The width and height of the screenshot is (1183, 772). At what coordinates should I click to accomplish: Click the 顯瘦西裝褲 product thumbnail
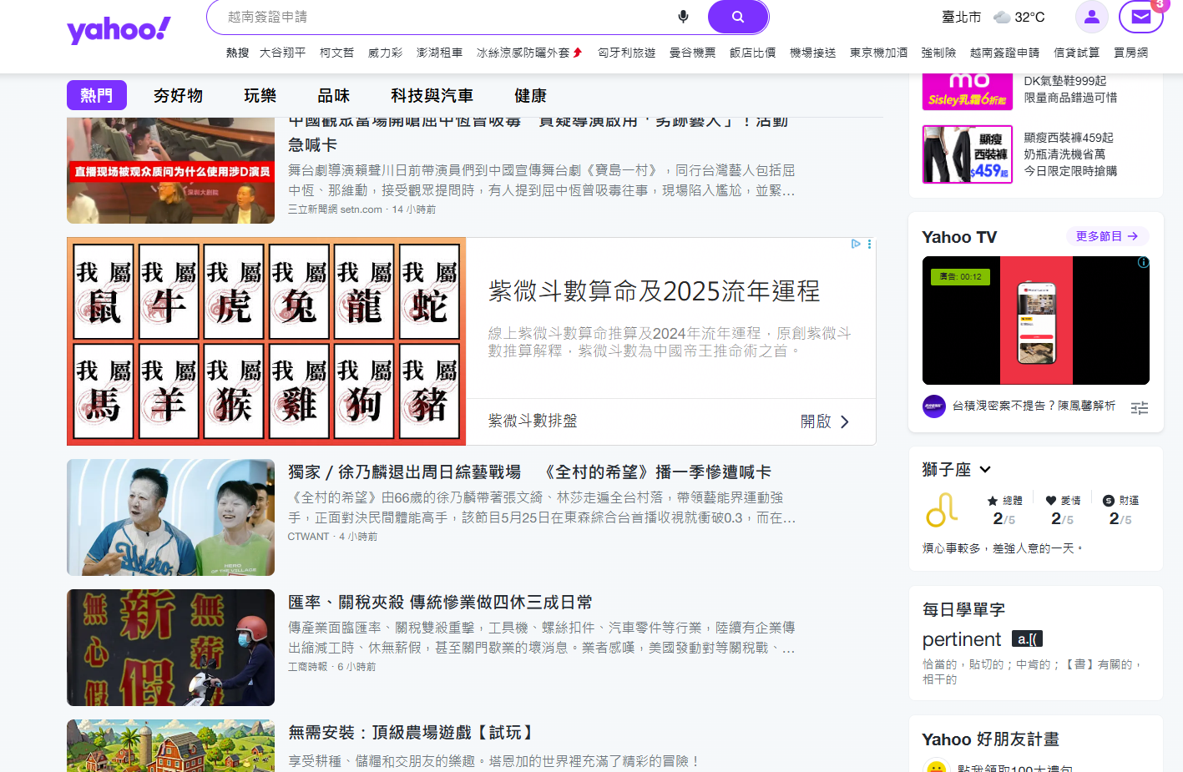coord(968,154)
